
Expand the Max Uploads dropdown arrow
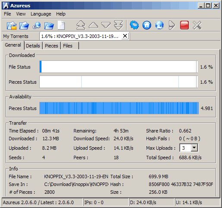coord(194,148)
